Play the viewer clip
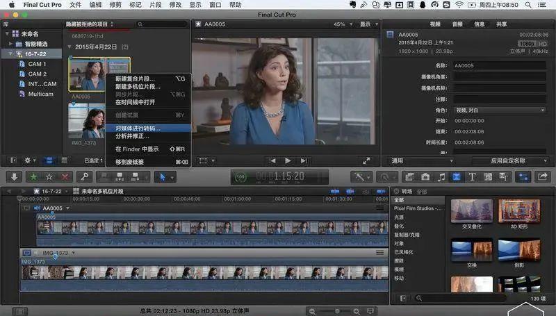 point(288,161)
